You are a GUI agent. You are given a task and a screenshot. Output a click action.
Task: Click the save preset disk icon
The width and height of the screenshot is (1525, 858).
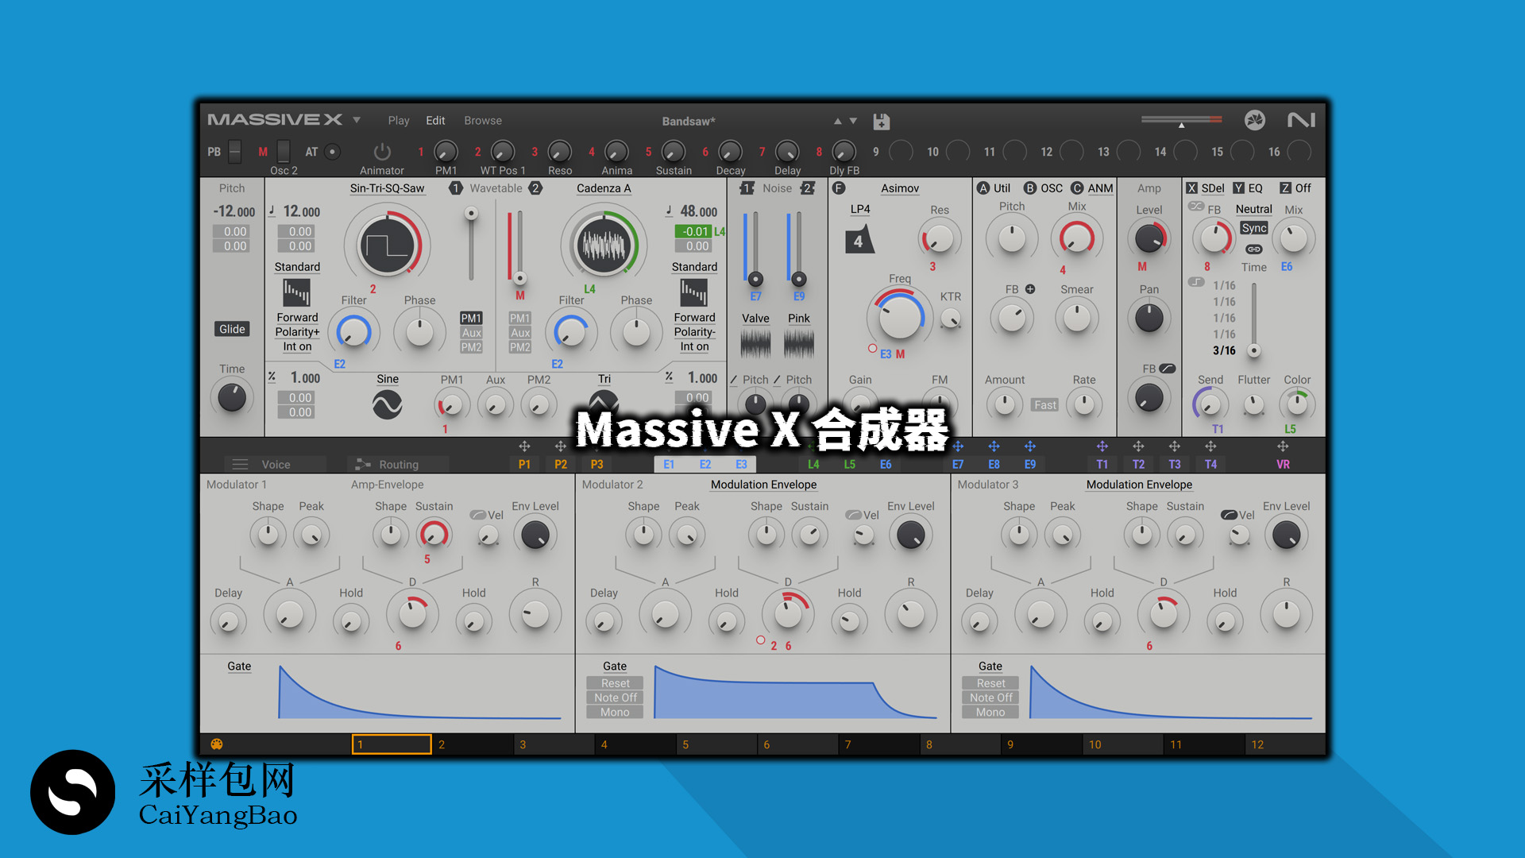pyautogui.click(x=880, y=120)
